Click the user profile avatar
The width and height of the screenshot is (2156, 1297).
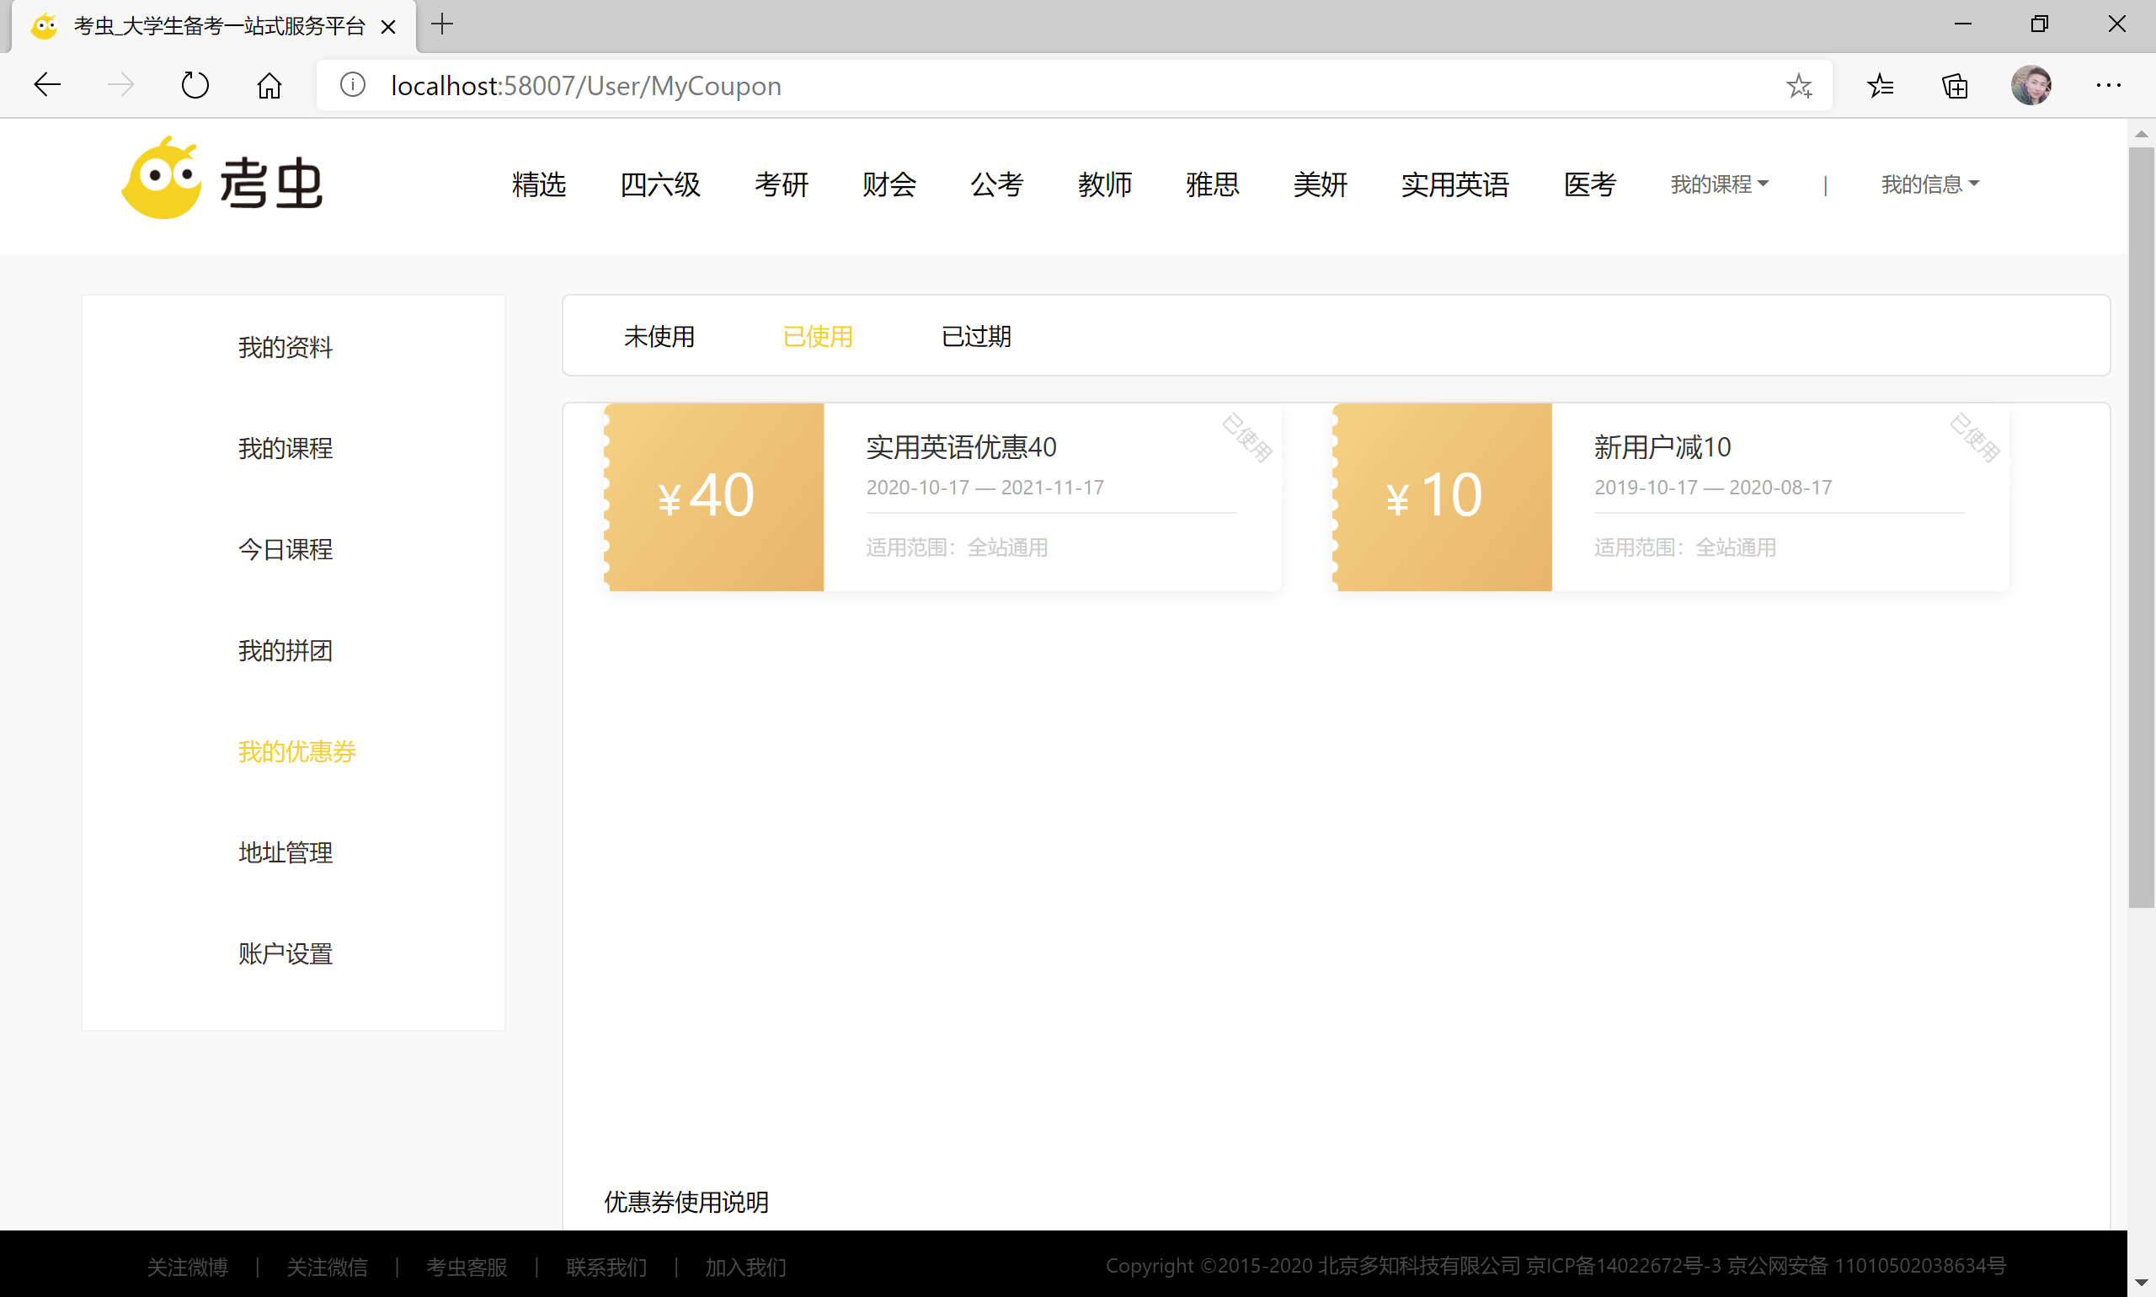(x=2031, y=86)
